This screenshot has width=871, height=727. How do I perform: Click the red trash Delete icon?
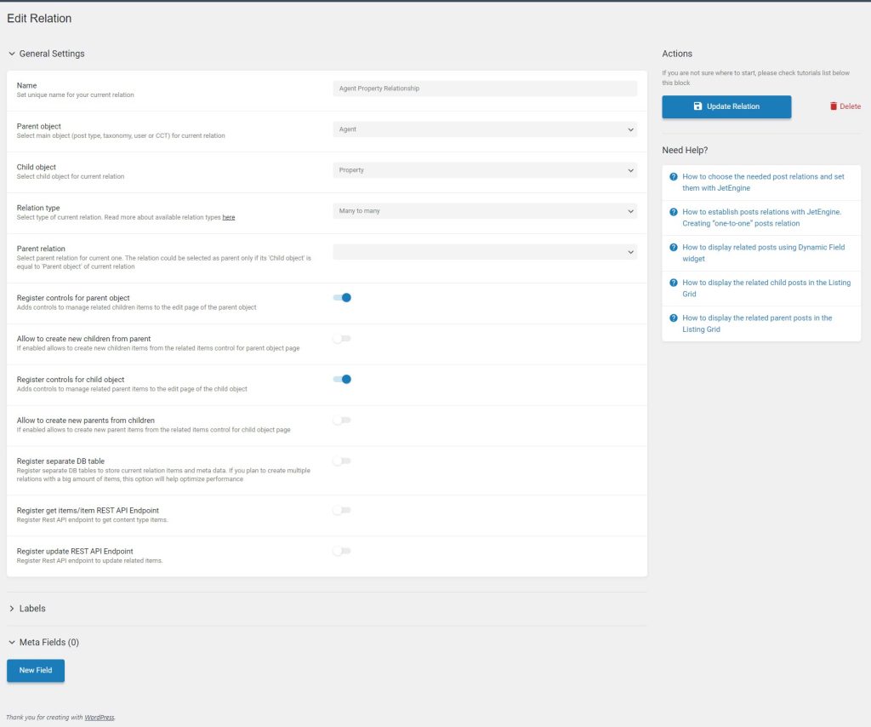pyautogui.click(x=834, y=106)
